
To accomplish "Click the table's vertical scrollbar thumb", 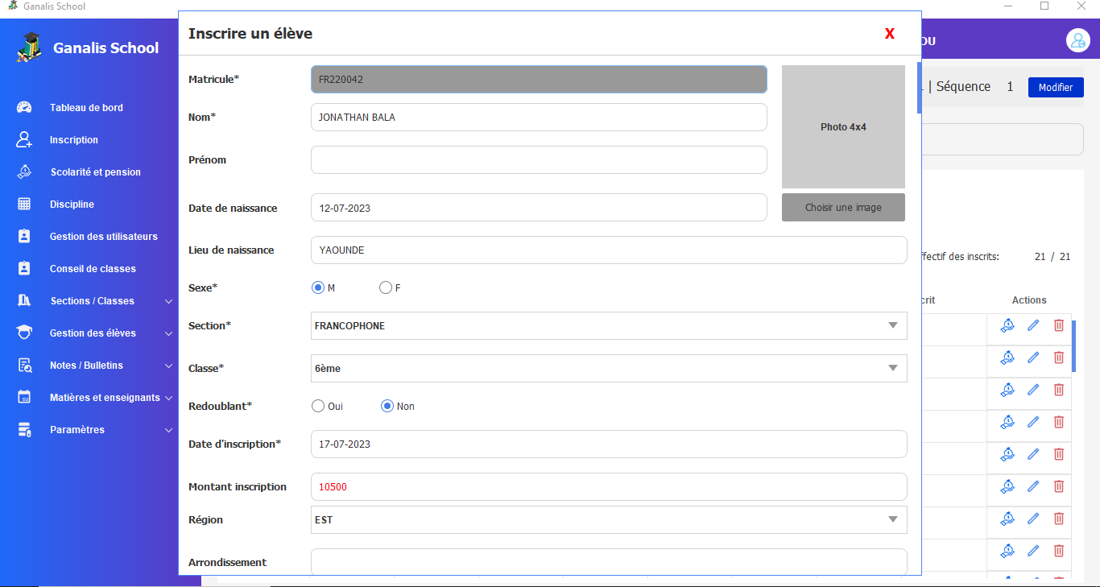I will pos(1073,345).
